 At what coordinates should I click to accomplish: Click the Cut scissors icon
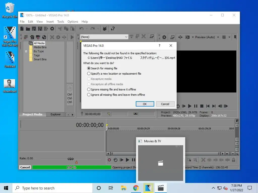(x=60, y=29)
